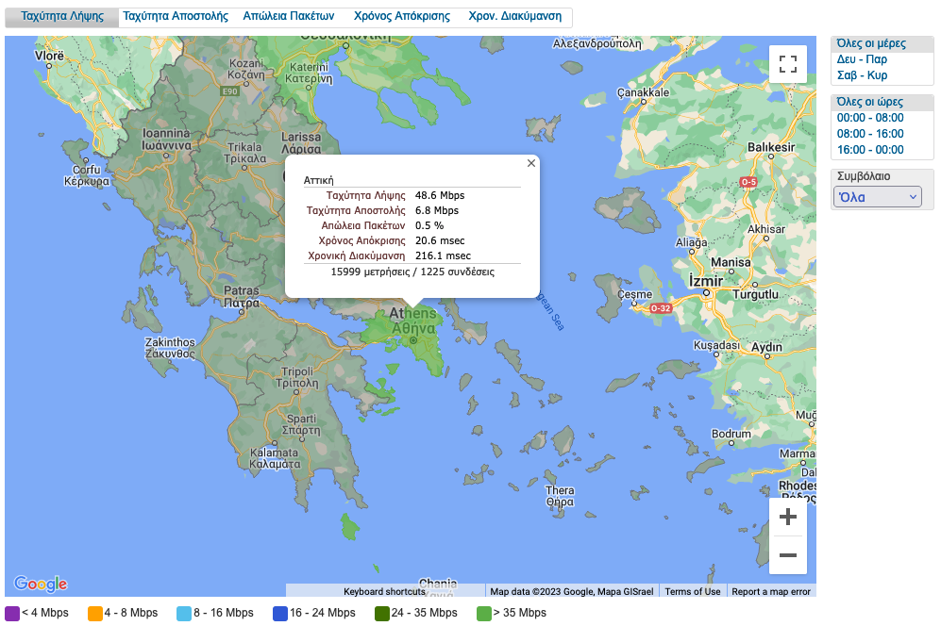Click the green > 35 Mbps swatch

(483, 614)
